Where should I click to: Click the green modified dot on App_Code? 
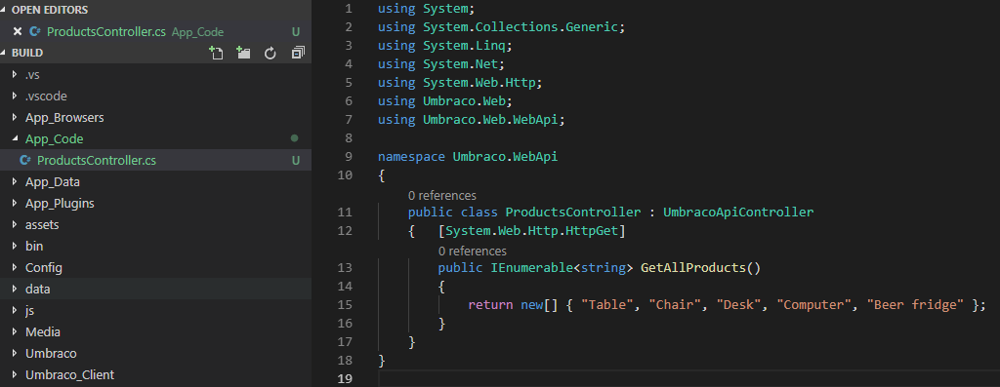coord(294,138)
